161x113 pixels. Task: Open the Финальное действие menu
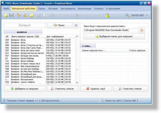[x=24, y=9]
